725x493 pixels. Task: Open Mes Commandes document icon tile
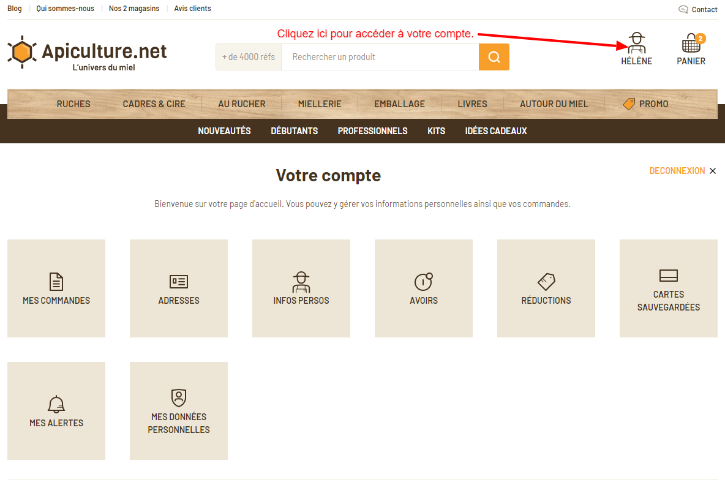(x=56, y=282)
